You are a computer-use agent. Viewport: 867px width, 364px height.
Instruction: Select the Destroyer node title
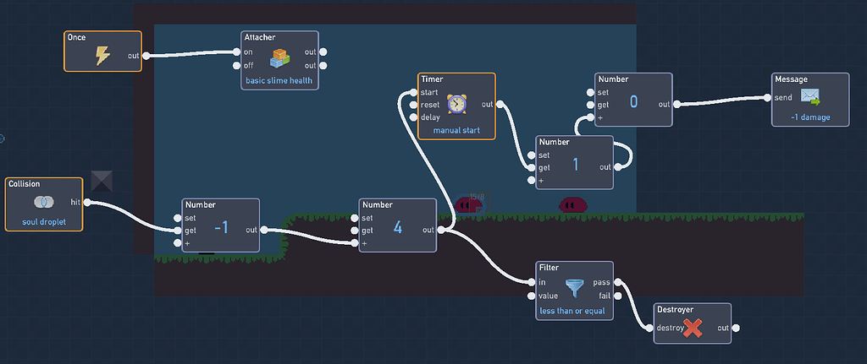[675, 309]
